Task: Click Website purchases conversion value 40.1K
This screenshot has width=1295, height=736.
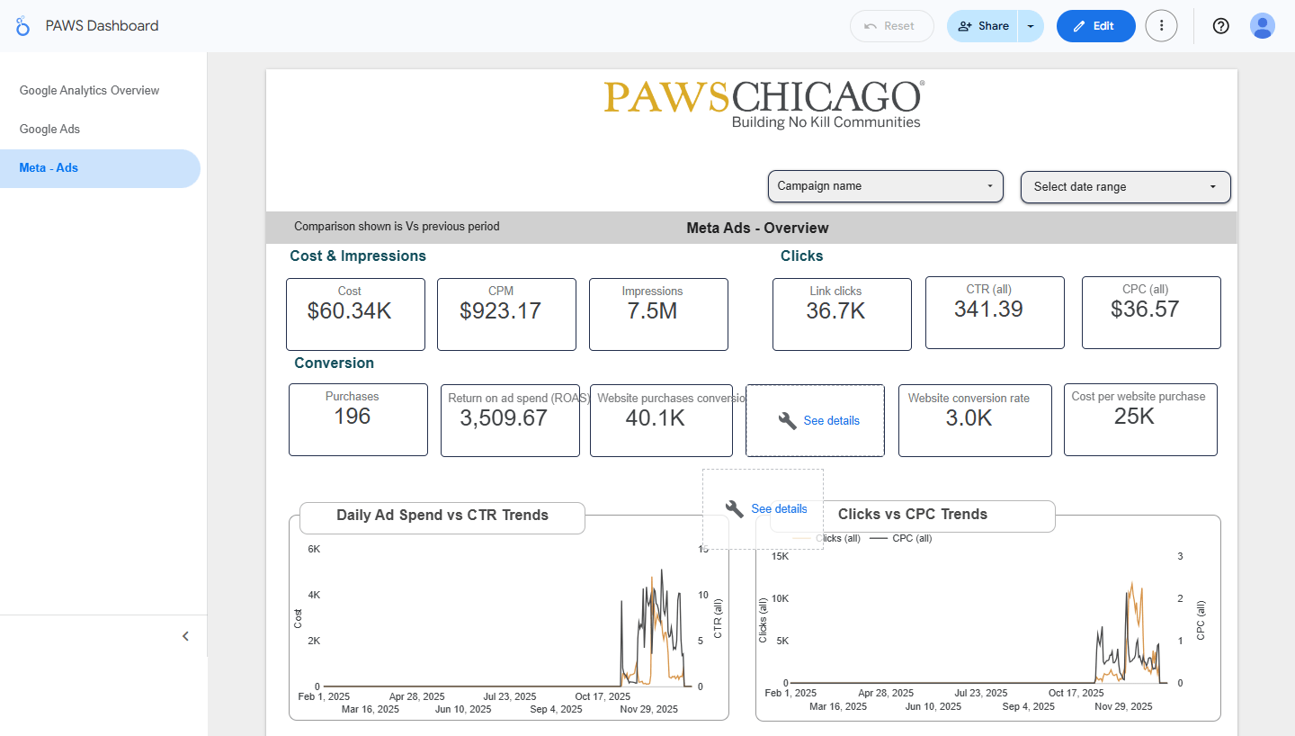Action: tap(661, 420)
